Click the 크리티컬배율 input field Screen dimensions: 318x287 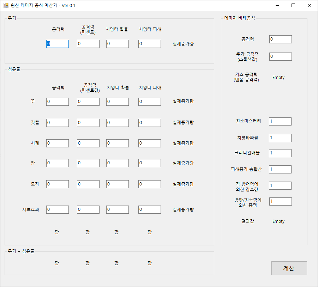280,153
